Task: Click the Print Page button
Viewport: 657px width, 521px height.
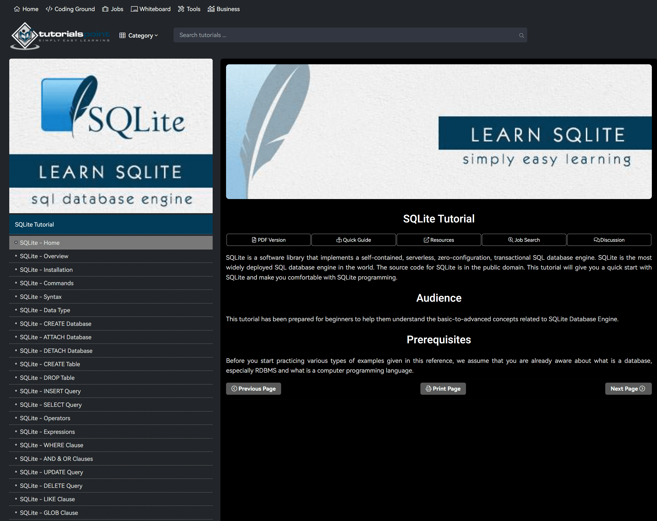Action: click(x=443, y=389)
